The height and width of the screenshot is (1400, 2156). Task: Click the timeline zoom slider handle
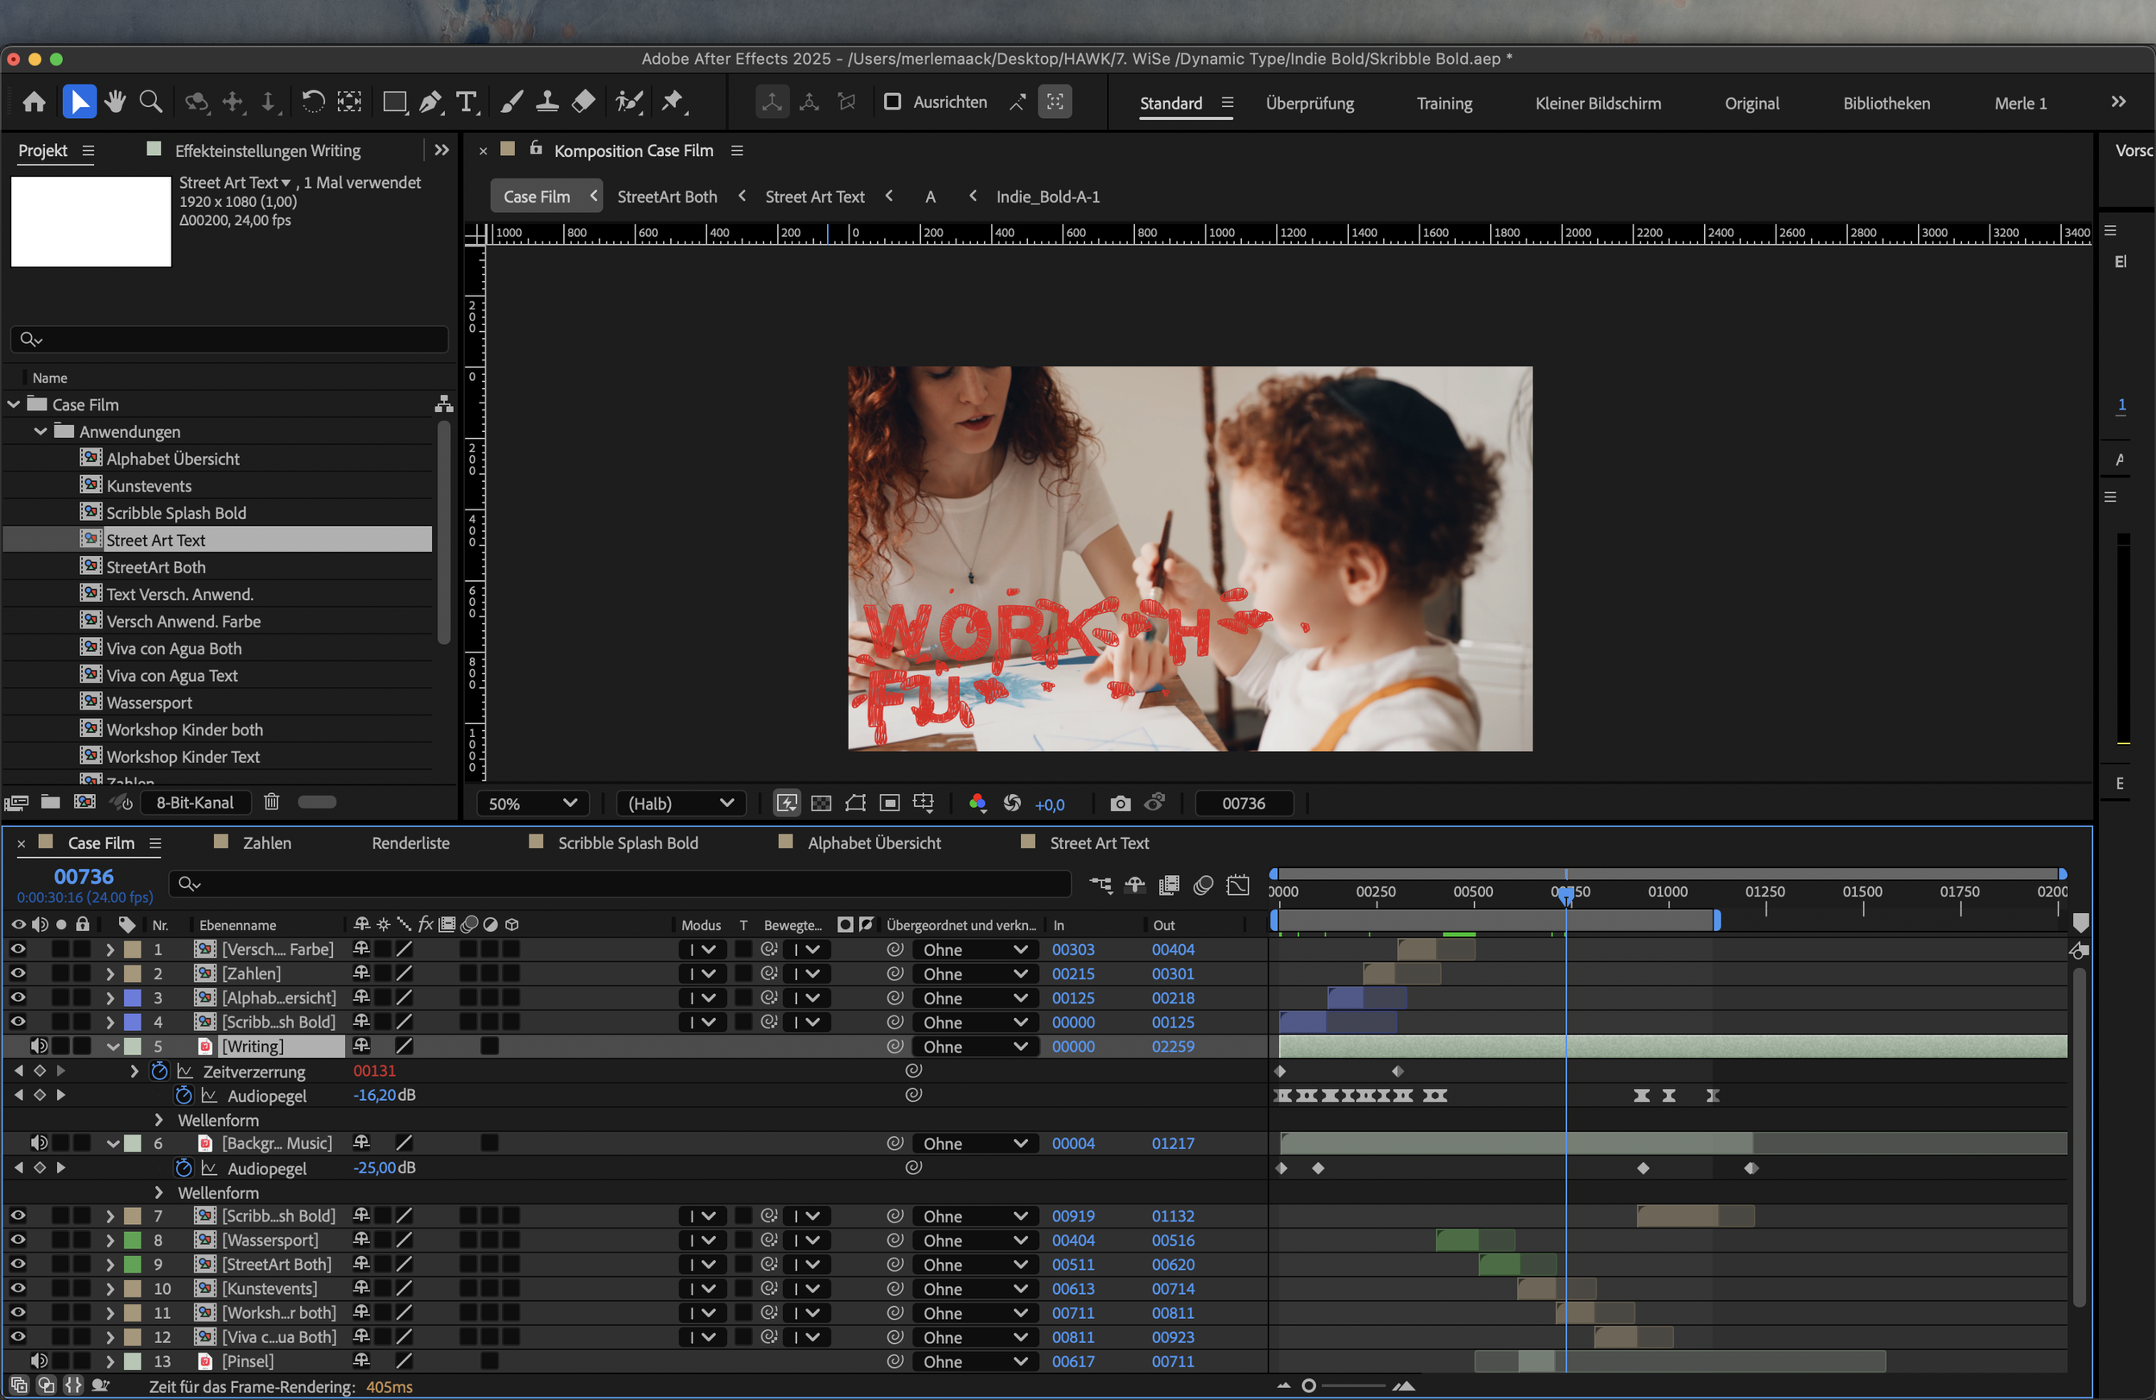pyautogui.click(x=1308, y=1385)
